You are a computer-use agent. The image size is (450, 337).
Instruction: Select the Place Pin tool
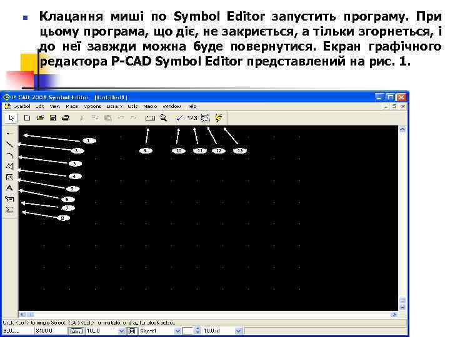click(10, 134)
